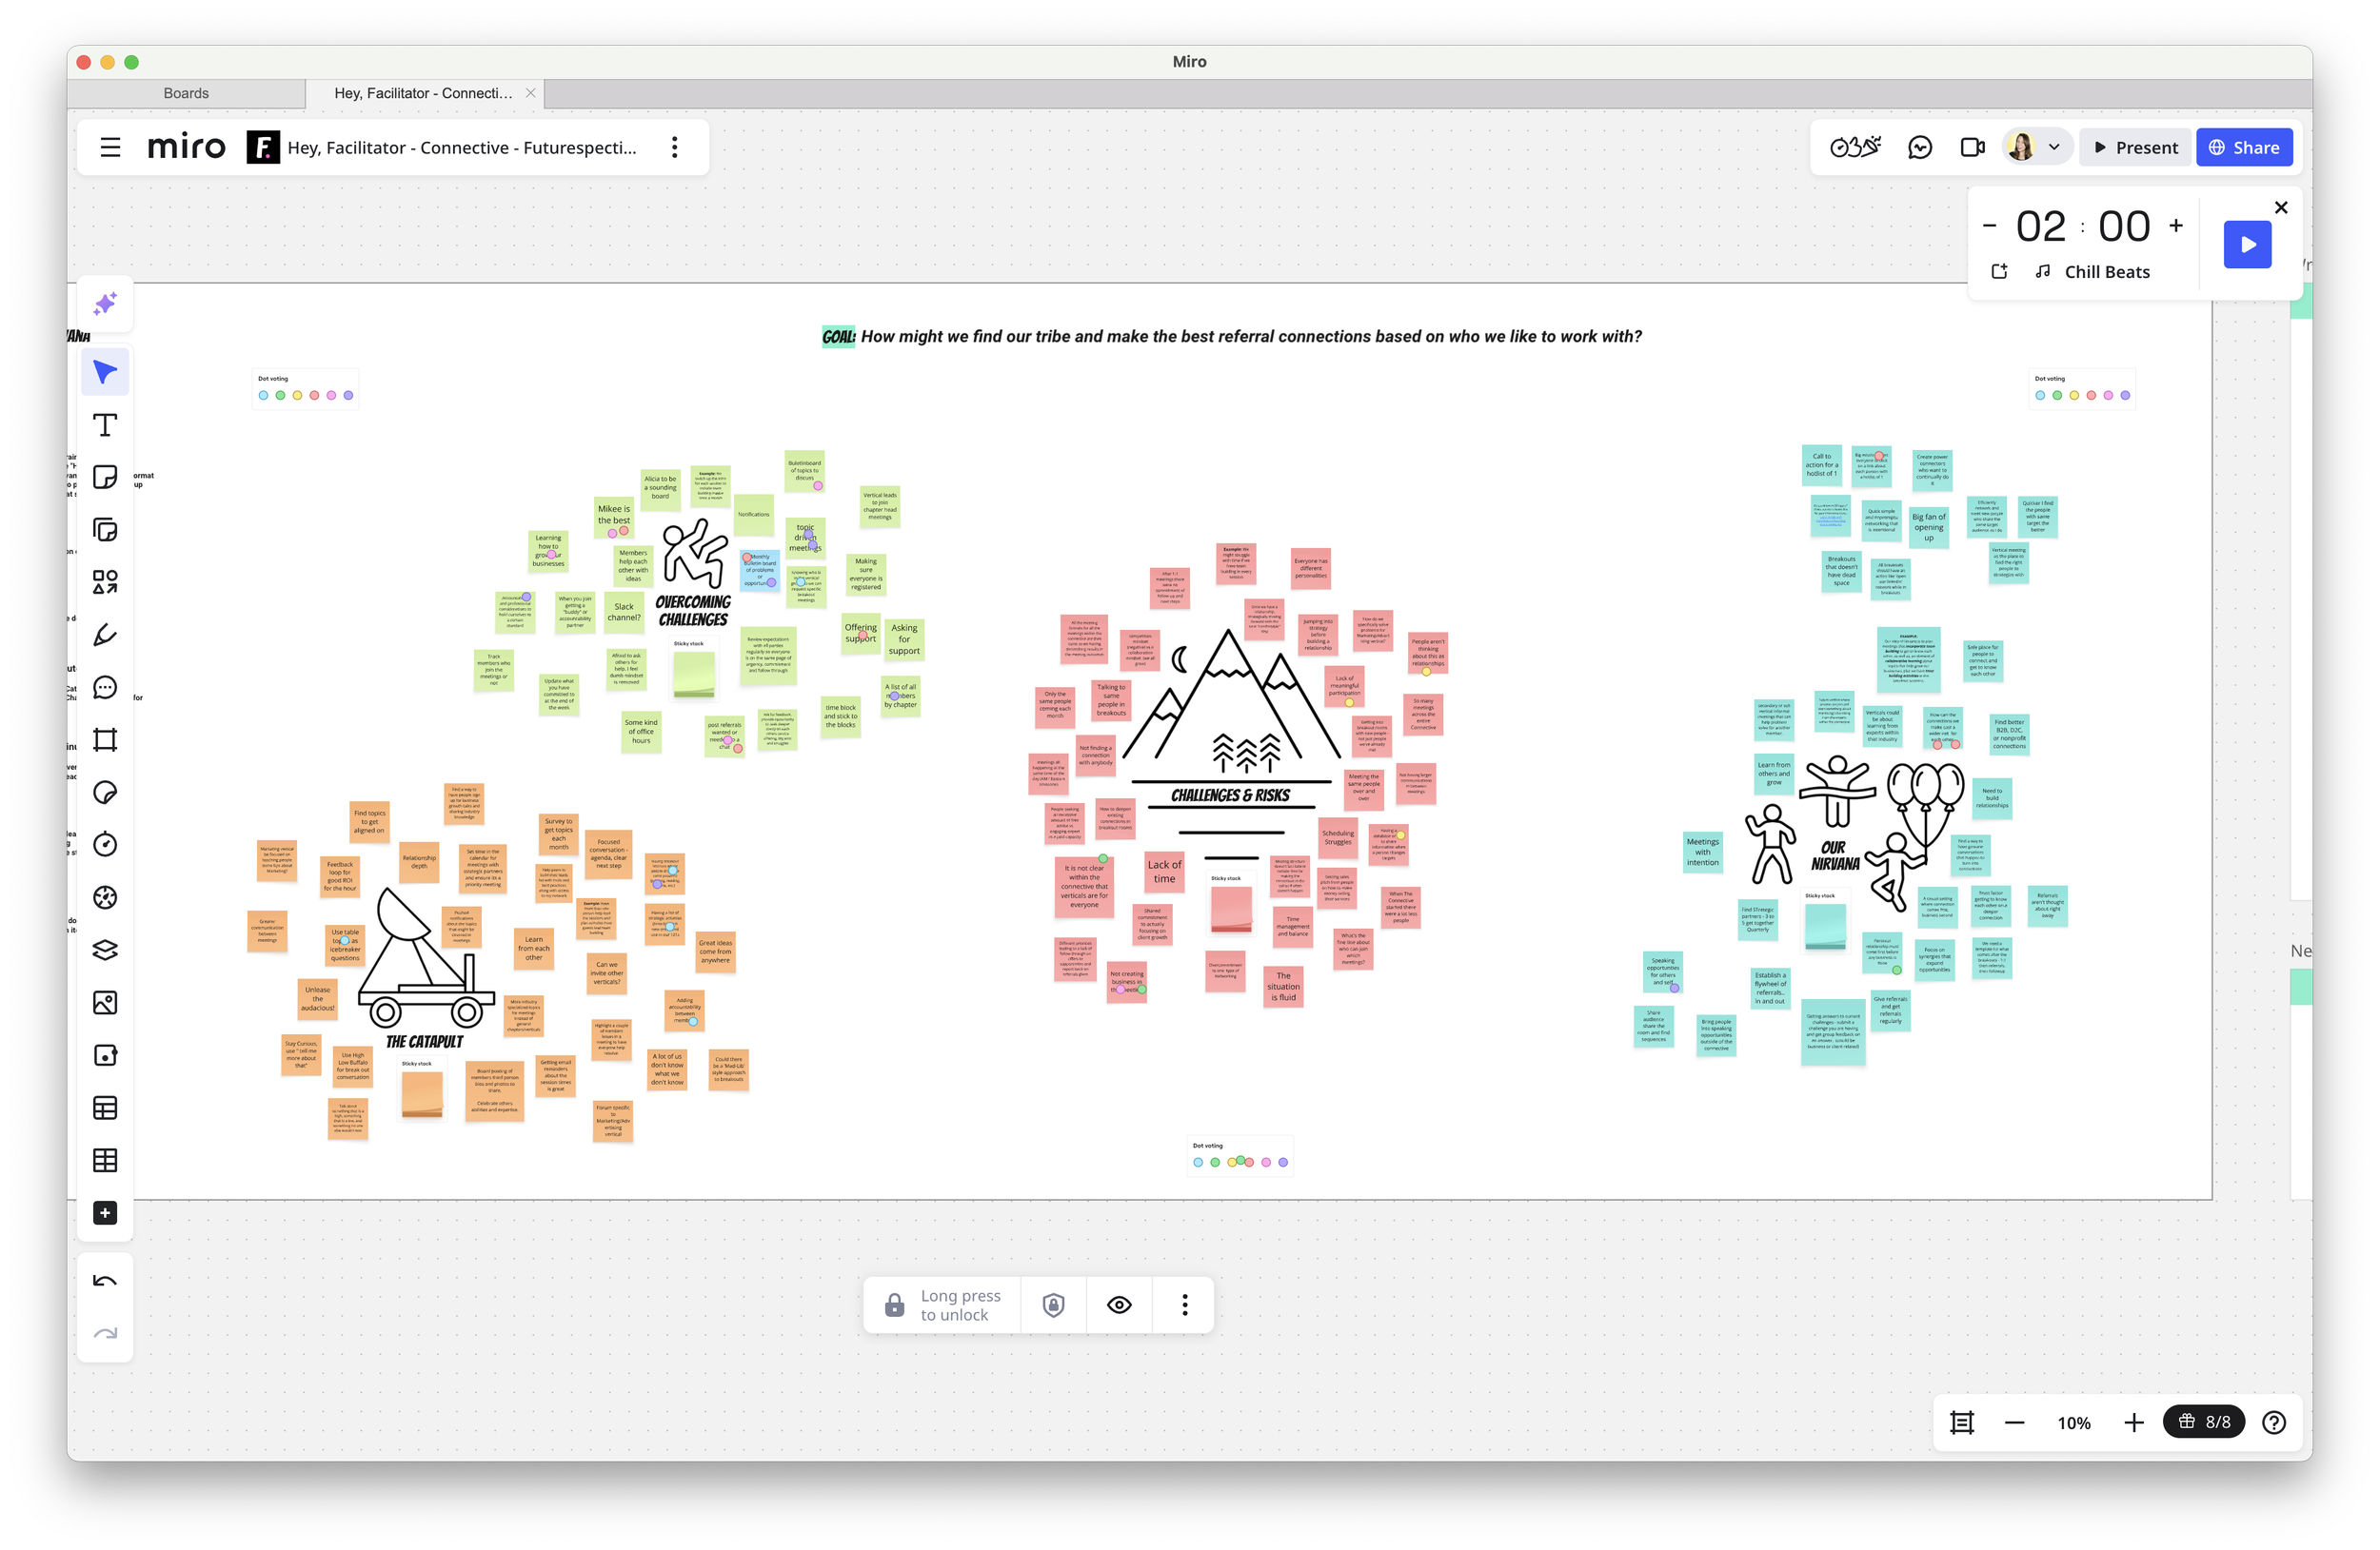The height and width of the screenshot is (1550, 2380).
Task: Switch to the Boards tab
Action: click(x=186, y=93)
